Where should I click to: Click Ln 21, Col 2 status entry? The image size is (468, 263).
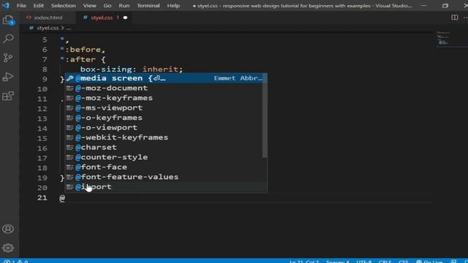(x=304, y=262)
